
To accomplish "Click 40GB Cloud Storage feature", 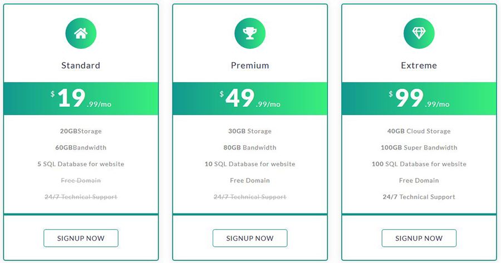I will tap(419, 131).
